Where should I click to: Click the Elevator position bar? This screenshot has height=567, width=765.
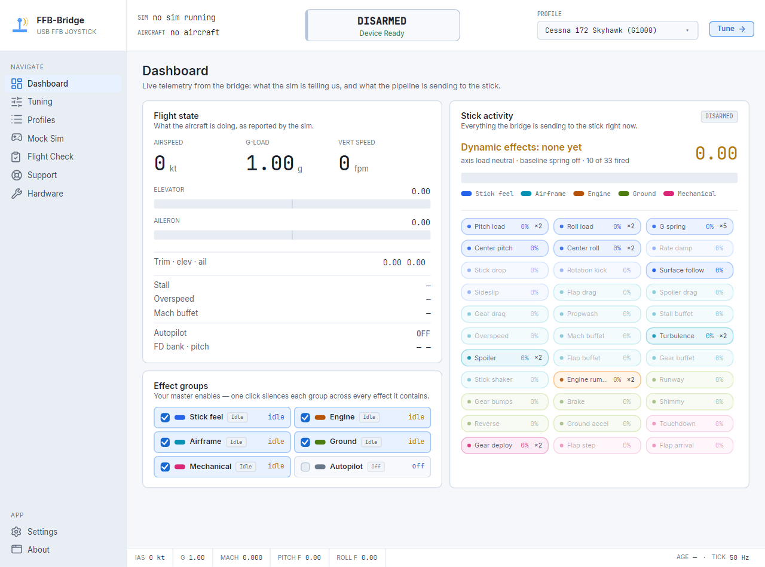coord(292,204)
